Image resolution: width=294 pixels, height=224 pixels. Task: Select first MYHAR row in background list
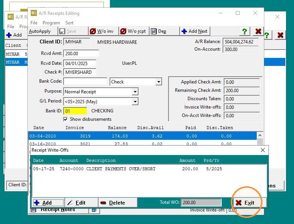tap(16, 54)
